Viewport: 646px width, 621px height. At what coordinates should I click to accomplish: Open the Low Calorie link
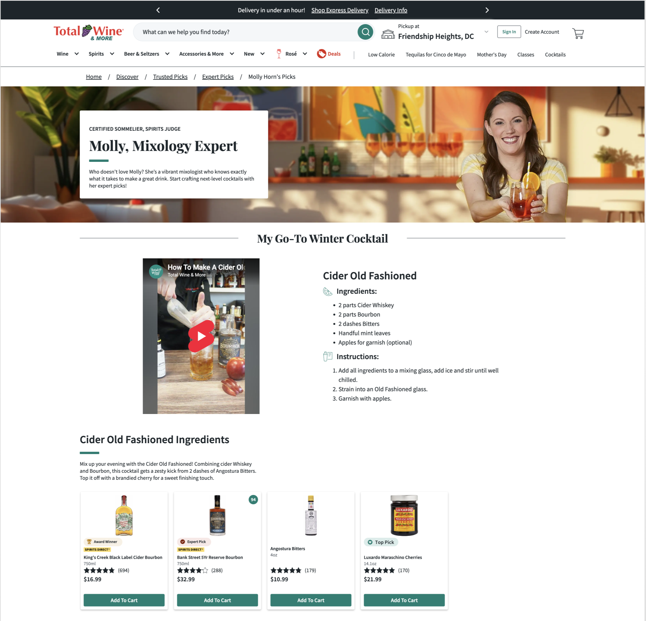coord(381,54)
